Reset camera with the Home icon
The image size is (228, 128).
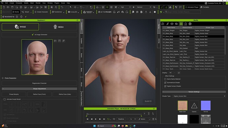click(x=97, y=7)
